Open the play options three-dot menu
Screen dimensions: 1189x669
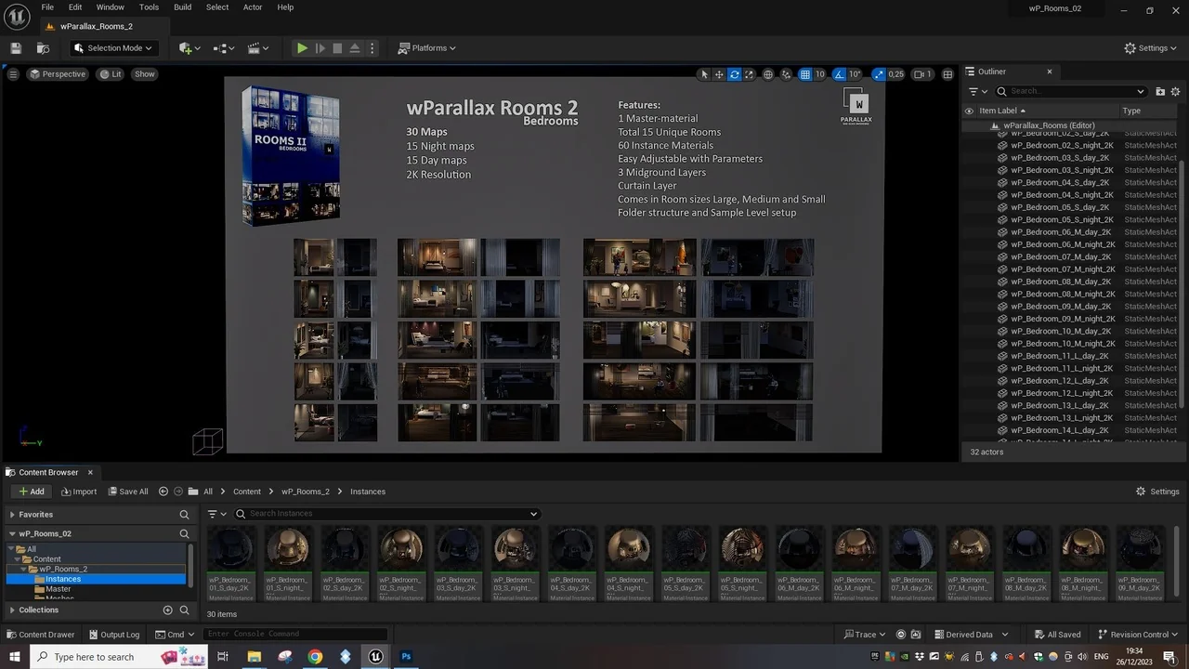click(x=372, y=48)
